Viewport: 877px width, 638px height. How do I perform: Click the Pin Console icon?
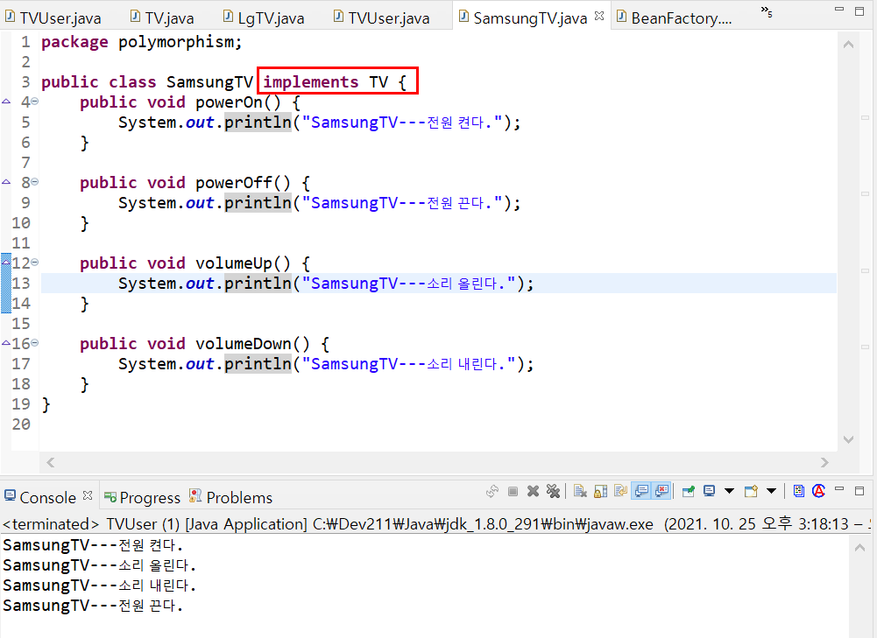click(x=689, y=491)
